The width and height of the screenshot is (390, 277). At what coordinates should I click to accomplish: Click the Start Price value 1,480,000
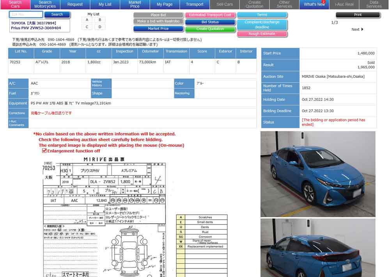pyautogui.click(x=366, y=53)
